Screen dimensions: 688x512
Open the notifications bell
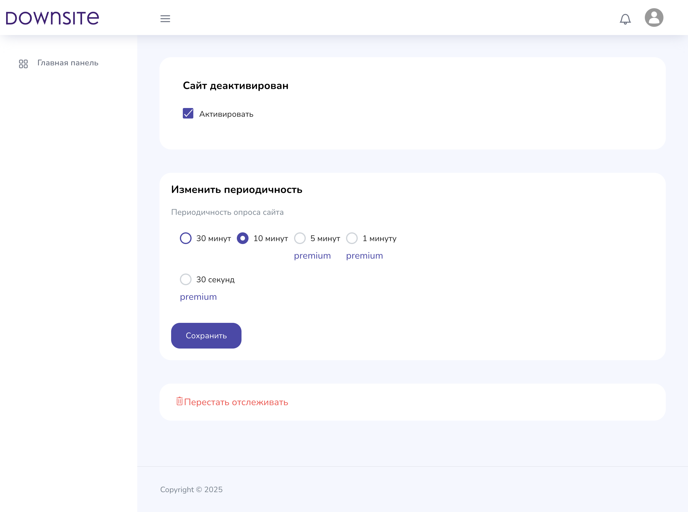(x=625, y=19)
